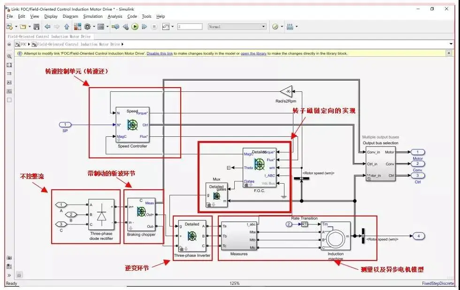The image size is (460, 290).
Task: Open the Simulation Data Inspector icon
Action: [166, 27]
